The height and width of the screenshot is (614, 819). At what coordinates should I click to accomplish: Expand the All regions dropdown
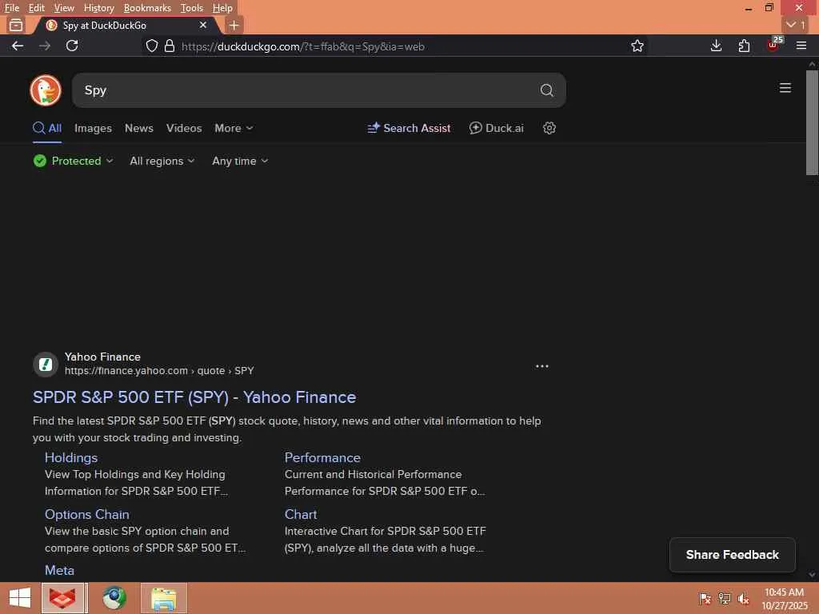point(162,161)
